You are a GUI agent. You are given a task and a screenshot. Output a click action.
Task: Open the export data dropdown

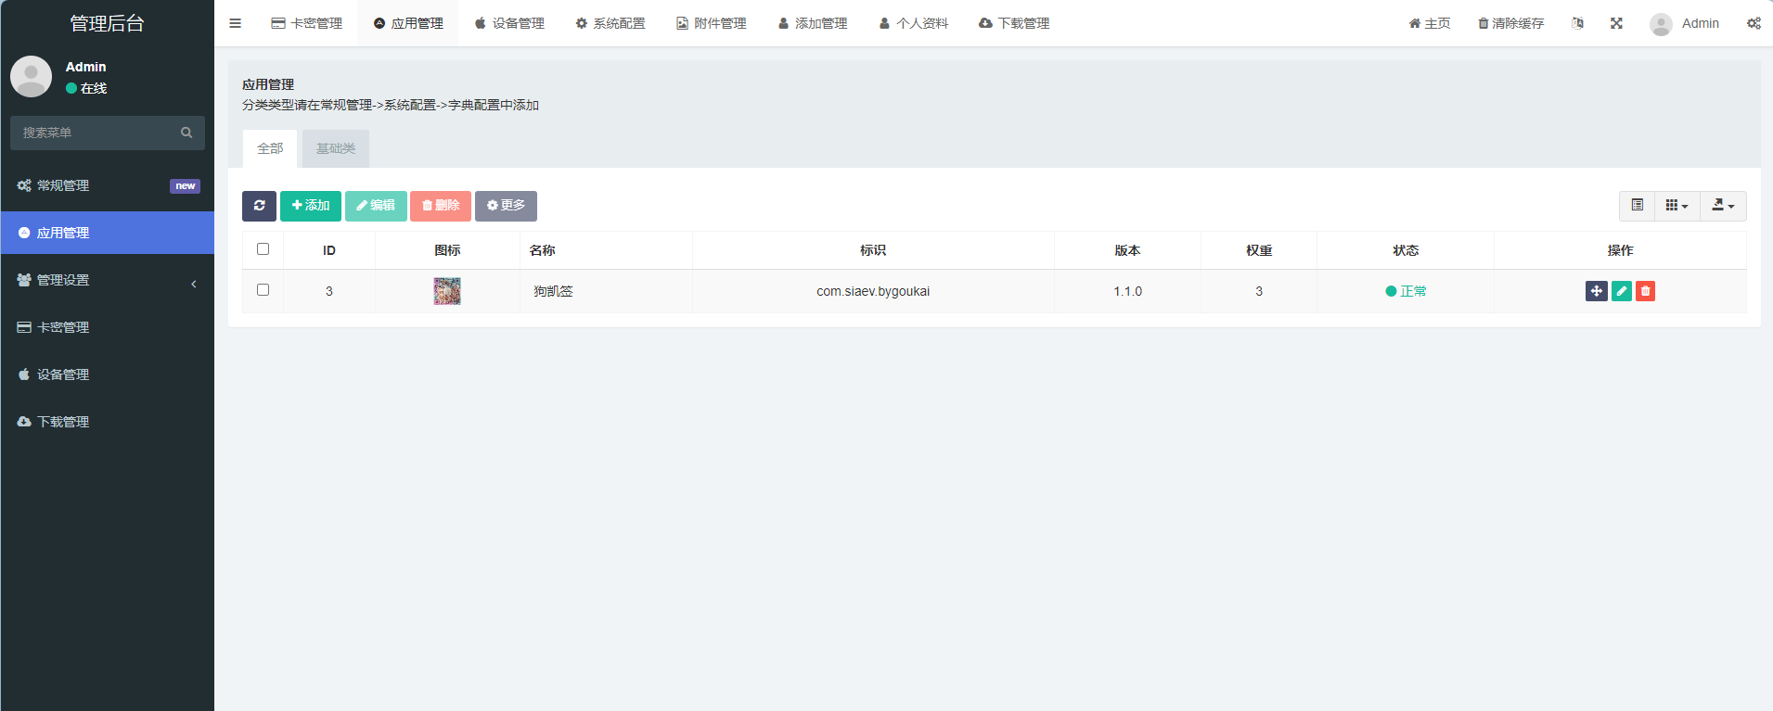[1723, 206]
